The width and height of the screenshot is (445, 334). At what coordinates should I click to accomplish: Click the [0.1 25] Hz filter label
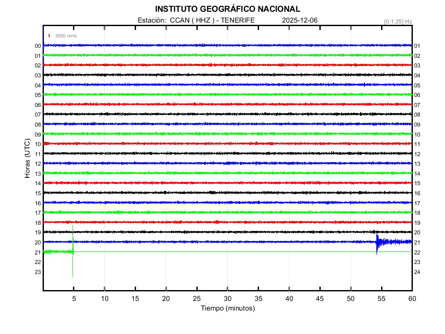[398, 21]
